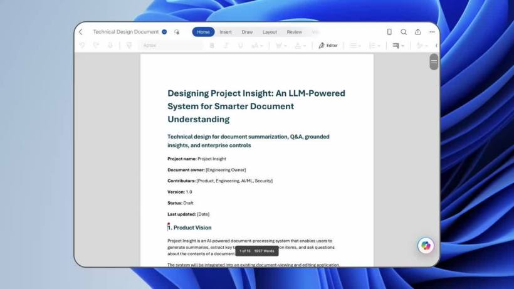
Task: Open the Aa font formatting dropdown
Action: tap(257, 46)
